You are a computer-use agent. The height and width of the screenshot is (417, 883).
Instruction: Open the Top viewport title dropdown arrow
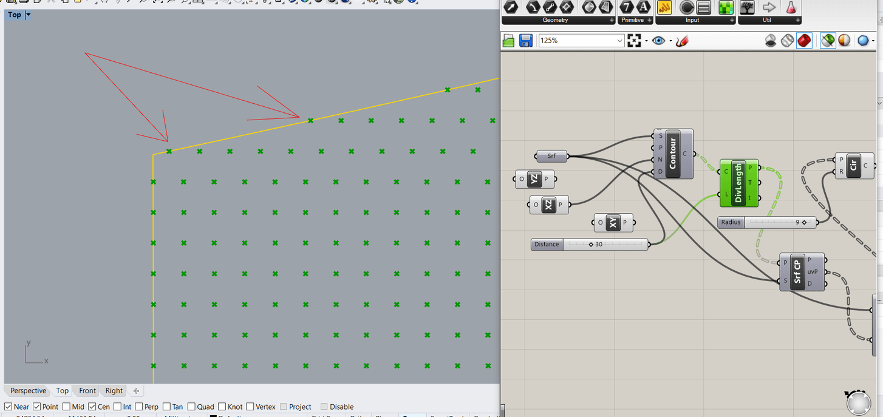[29, 15]
